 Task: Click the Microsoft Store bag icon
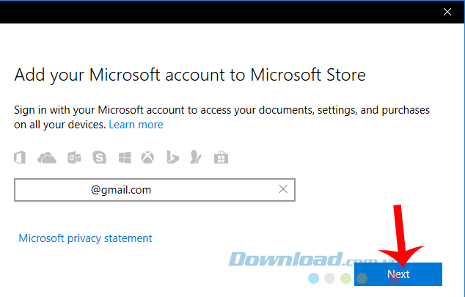tap(220, 158)
